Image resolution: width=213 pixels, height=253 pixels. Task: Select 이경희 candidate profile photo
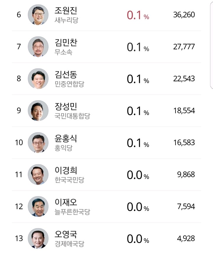[38, 174]
